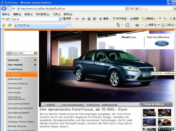
Task: Open the 說明(H) menu
Action: pyautogui.click(x=68, y=14)
